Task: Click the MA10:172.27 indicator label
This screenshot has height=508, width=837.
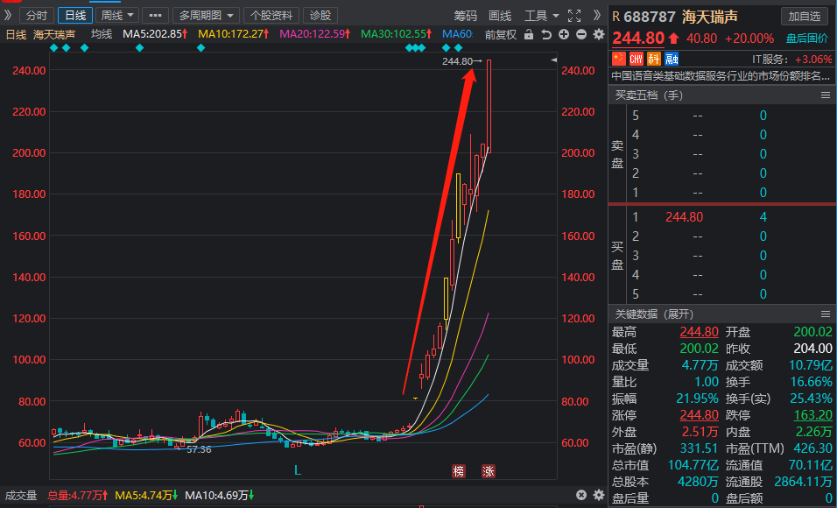Action: click(233, 35)
